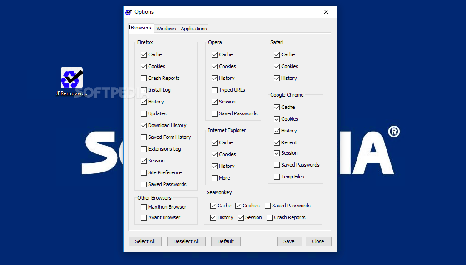Uncheck Firefox Cookies checkbox
Screen dimensions: 466x265
[x=144, y=66]
